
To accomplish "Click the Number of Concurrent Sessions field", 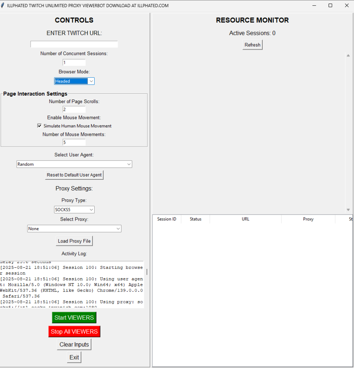I will (74, 63).
